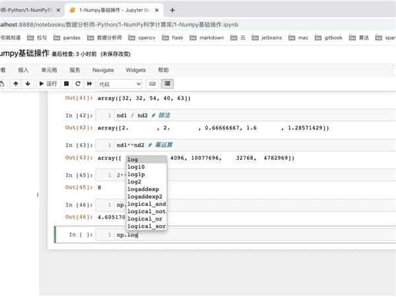This screenshot has height=297, width=396.
Task: Select log1p from autocomplete list
Action: [147, 174]
